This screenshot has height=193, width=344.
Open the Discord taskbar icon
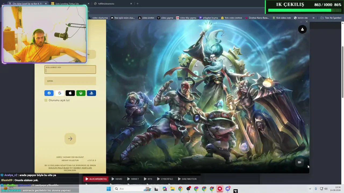pyautogui.click(x=228, y=189)
